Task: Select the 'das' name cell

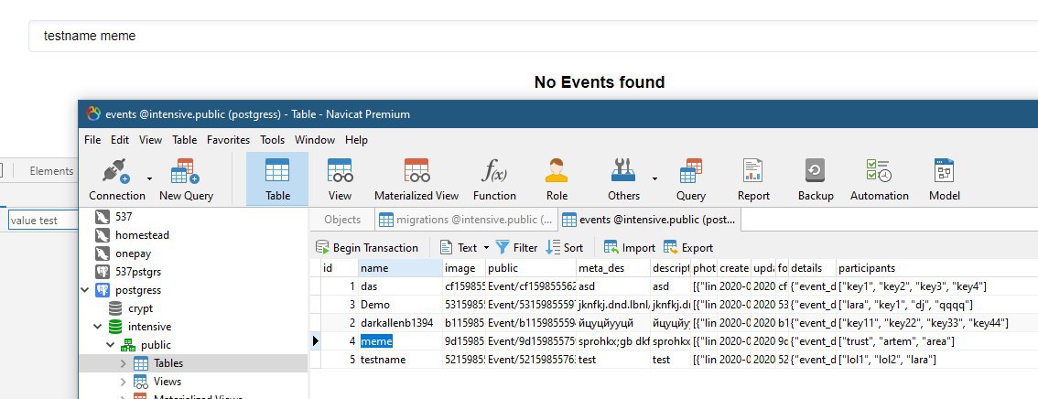Action: (401, 286)
